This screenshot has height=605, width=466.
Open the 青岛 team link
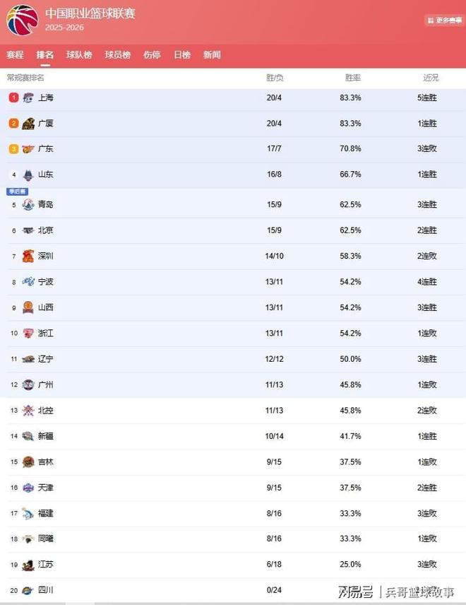[46, 205]
